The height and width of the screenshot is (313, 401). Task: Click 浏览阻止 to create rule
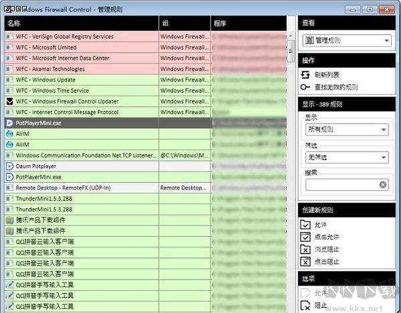click(x=327, y=249)
